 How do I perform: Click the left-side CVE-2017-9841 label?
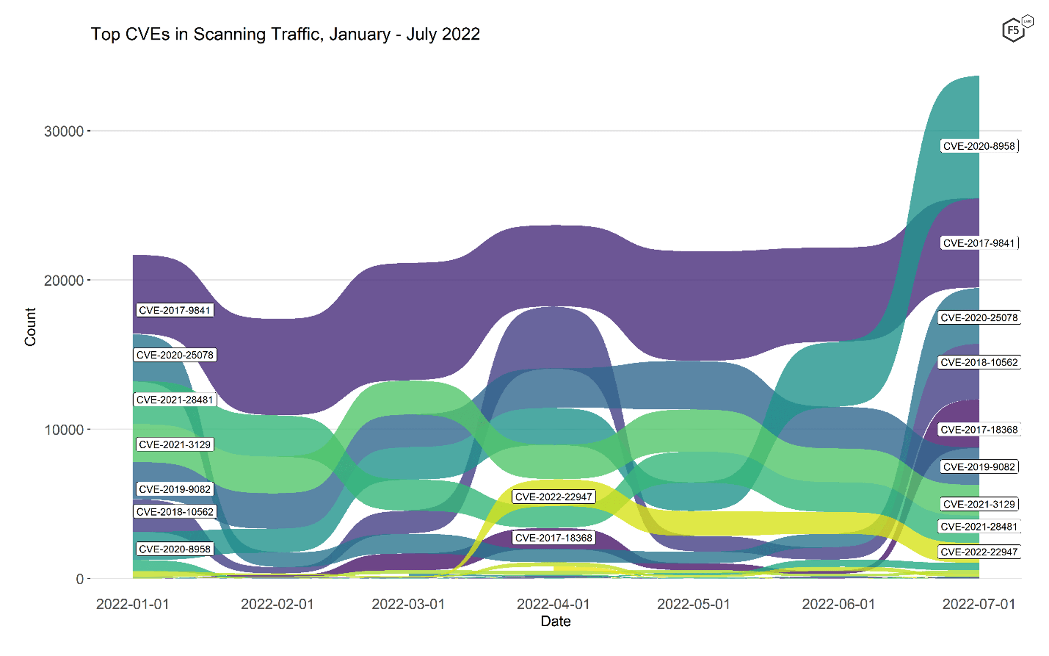click(175, 310)
